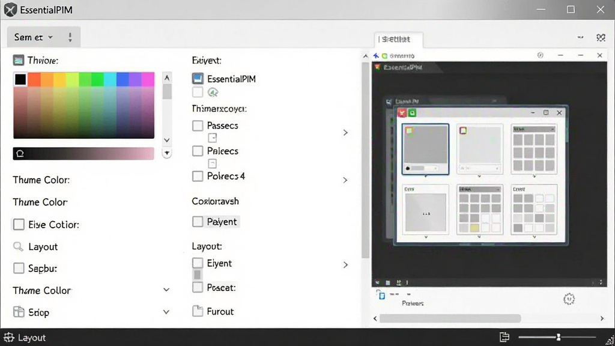The image size is (615, 346).
Task: Click the Layout label in left panel
Action: pos(43,247)
